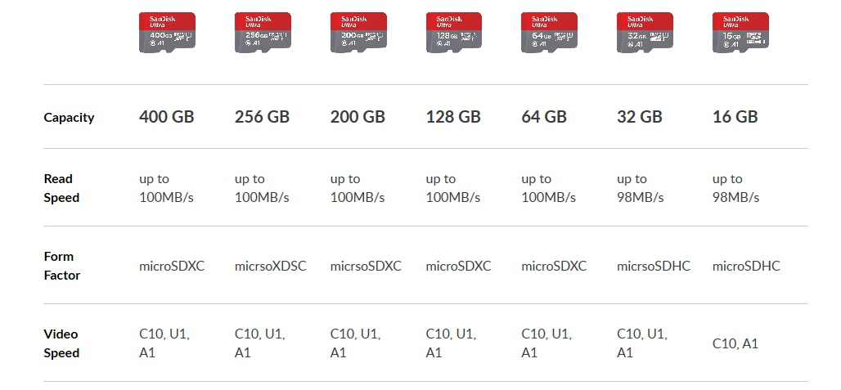Select the 256GB SanDisk card image

click(263, 33)
